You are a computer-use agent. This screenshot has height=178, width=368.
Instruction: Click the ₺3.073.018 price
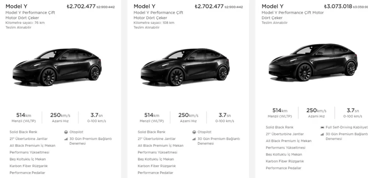(x=338, y=7)
